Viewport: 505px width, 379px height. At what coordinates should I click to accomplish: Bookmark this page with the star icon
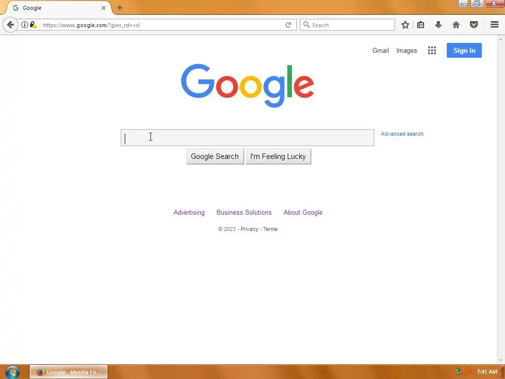coord(405,25)
